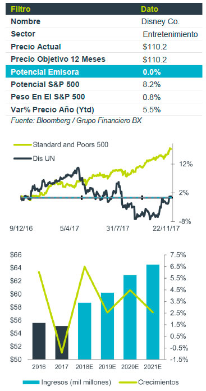
Task: Click the Precio Objetivo 12 Meses label
Action: [x=58, y=60]
